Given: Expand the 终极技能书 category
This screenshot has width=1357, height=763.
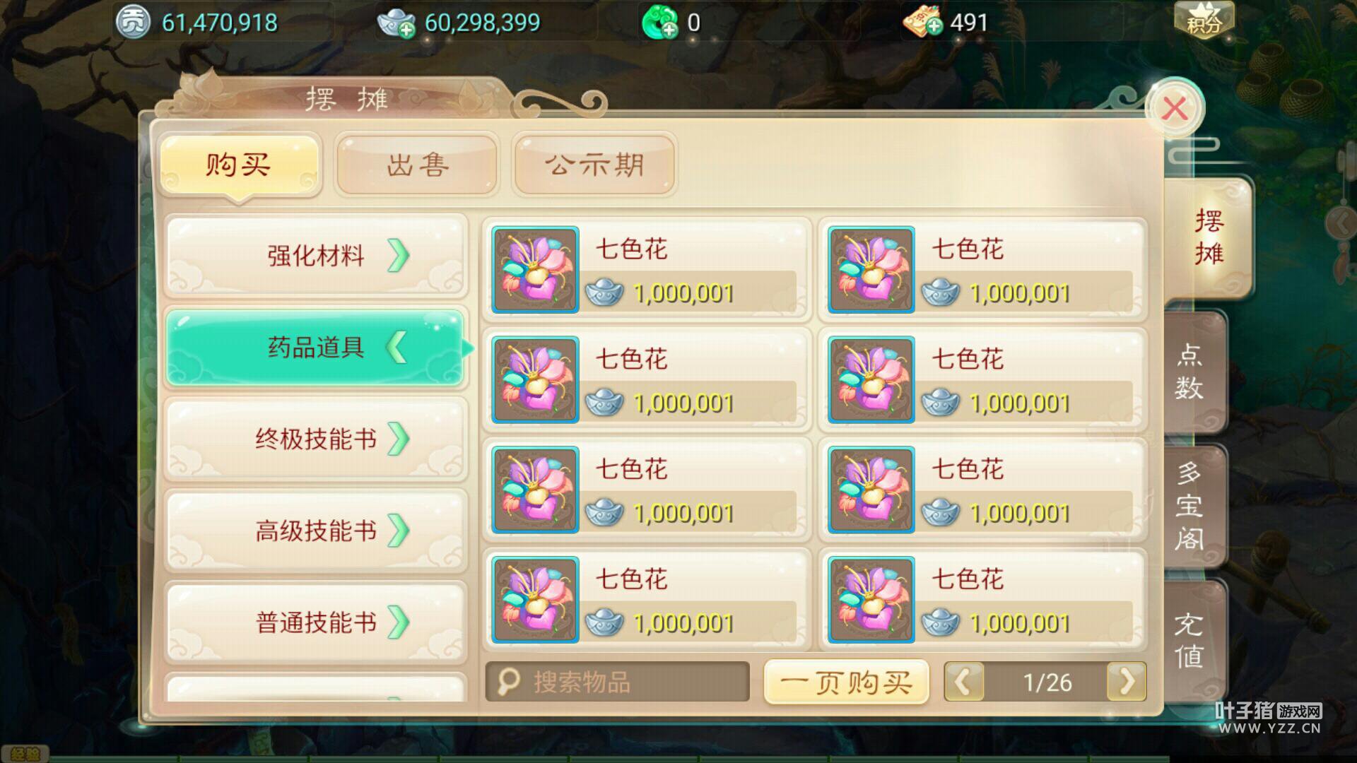Looking at the screenshot, I should 316,439.
